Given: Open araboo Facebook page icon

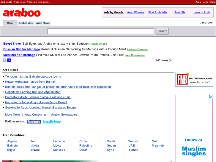Looking at the screenshot, I should point(34,122).
